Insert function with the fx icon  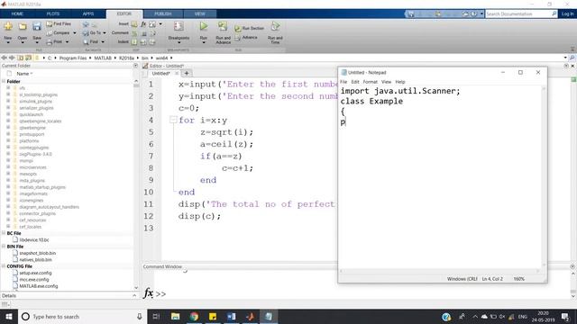(x=143, y=24)
